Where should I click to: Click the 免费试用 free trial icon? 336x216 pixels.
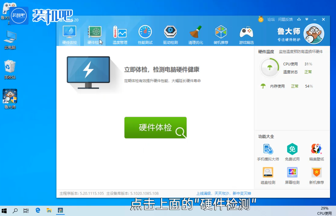(x=292, y=152)
